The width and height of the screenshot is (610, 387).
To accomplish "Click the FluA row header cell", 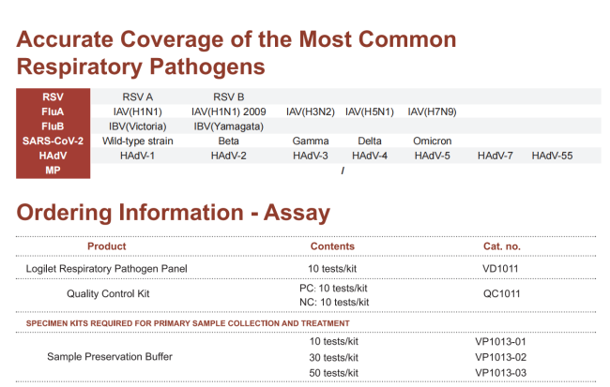I will [x=53, y=112].
